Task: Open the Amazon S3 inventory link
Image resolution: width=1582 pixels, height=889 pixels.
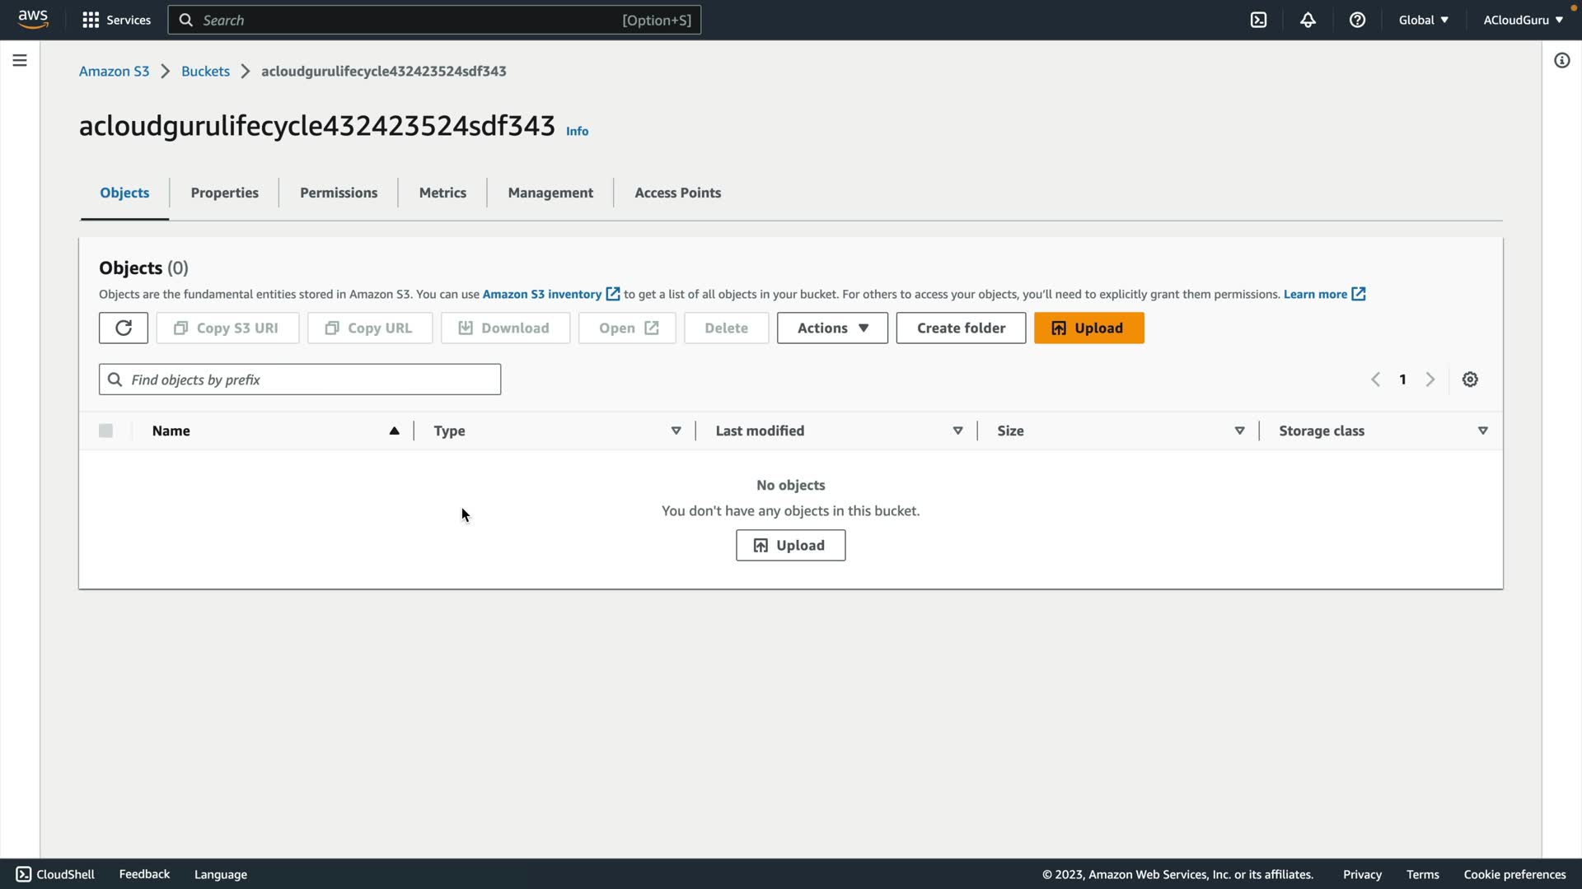Action: [542, 294]
